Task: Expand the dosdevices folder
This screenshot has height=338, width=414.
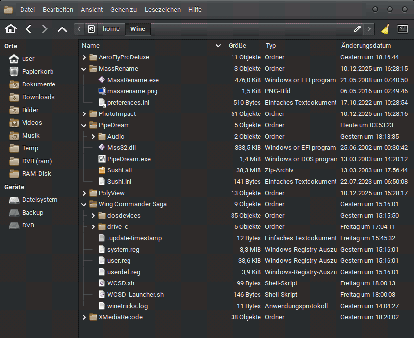Action: tap(93, 216)
